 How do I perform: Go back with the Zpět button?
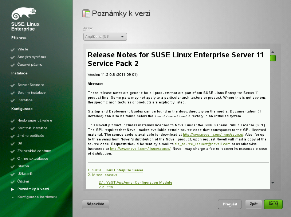click(253, 204)
